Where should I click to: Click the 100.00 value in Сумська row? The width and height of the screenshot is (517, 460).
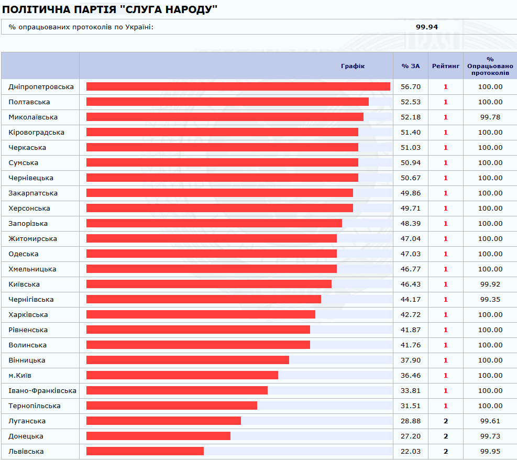[x=490, y=162]
